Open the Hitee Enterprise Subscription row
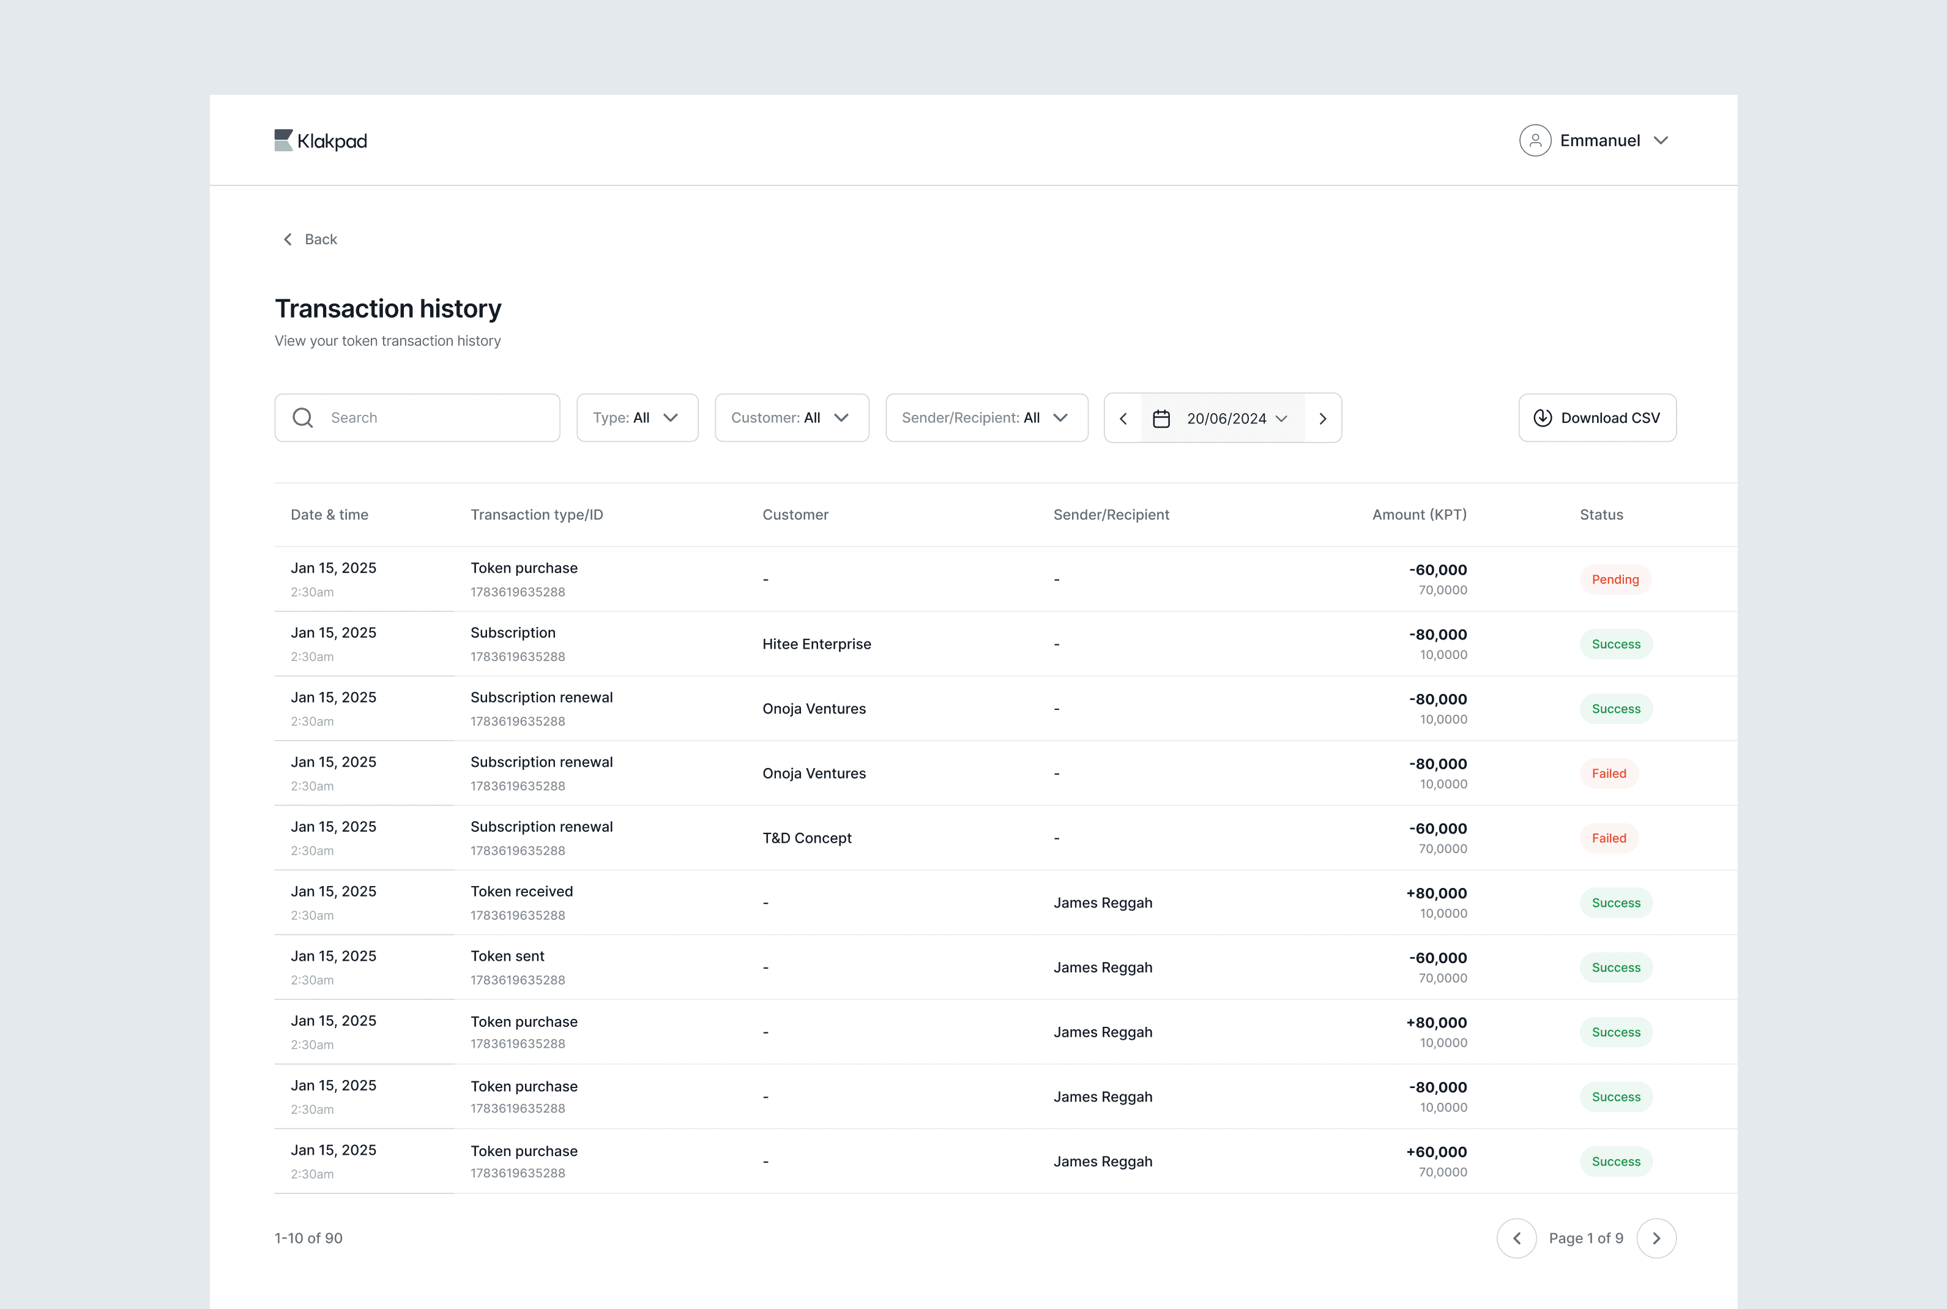 [816, 644]
